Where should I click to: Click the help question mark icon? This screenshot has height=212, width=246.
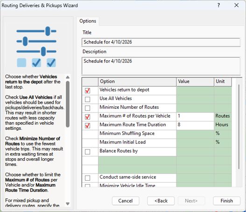tap(218, 5)
